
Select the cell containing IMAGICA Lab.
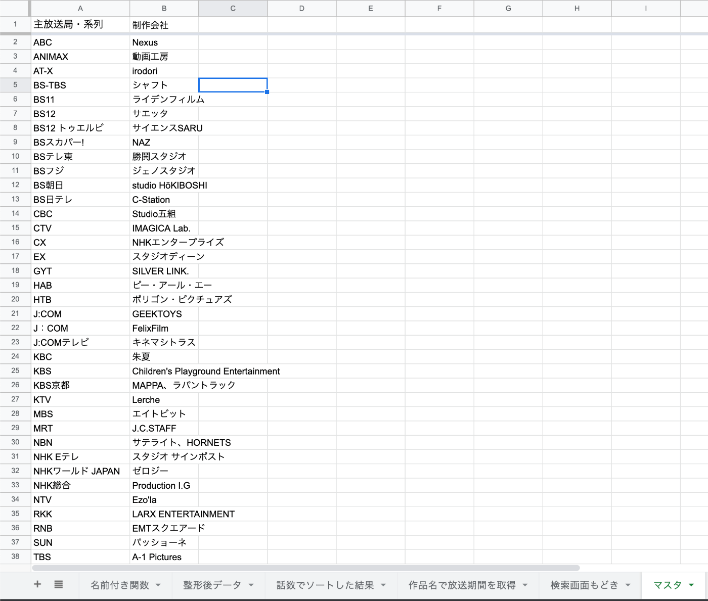click(164, 228)
